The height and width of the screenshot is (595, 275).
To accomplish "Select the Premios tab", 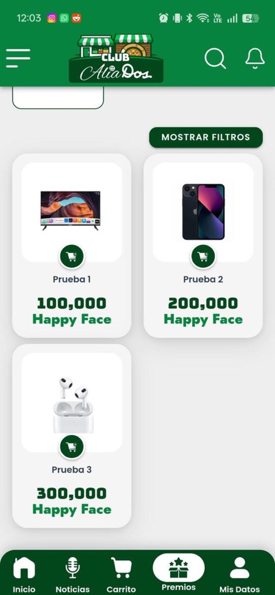I will 179,572.
